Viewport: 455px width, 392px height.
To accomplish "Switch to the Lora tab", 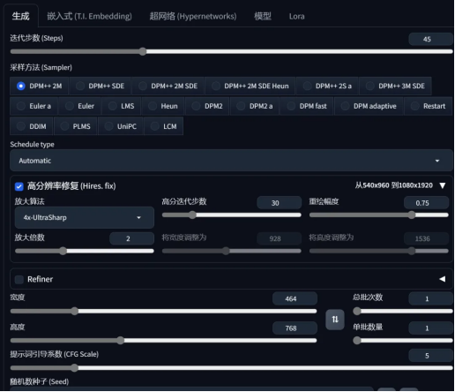I will tap(296, 16).
